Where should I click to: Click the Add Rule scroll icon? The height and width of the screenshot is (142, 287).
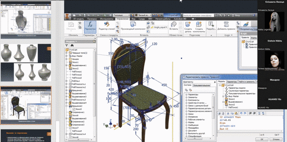pos(226,24)
